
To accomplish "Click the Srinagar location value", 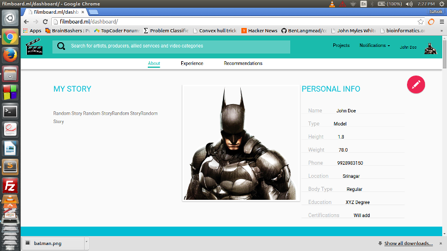I will (351, 176).
